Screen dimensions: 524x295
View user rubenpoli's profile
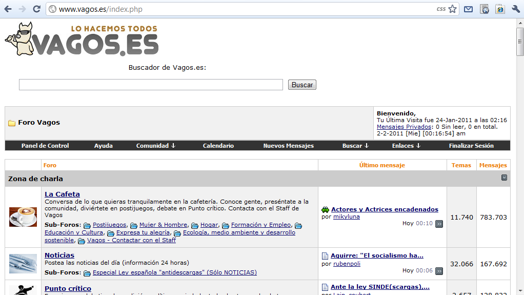347,264
